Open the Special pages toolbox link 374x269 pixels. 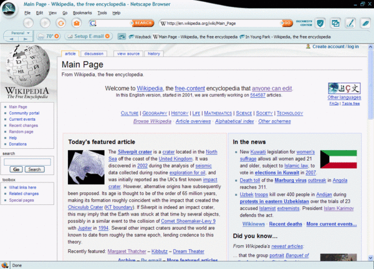click(x=21, y=200)
